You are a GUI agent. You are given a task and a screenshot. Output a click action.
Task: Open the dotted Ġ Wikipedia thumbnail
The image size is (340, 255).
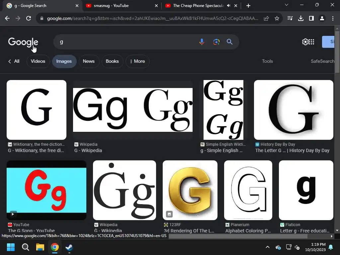(x=125, y=190)
